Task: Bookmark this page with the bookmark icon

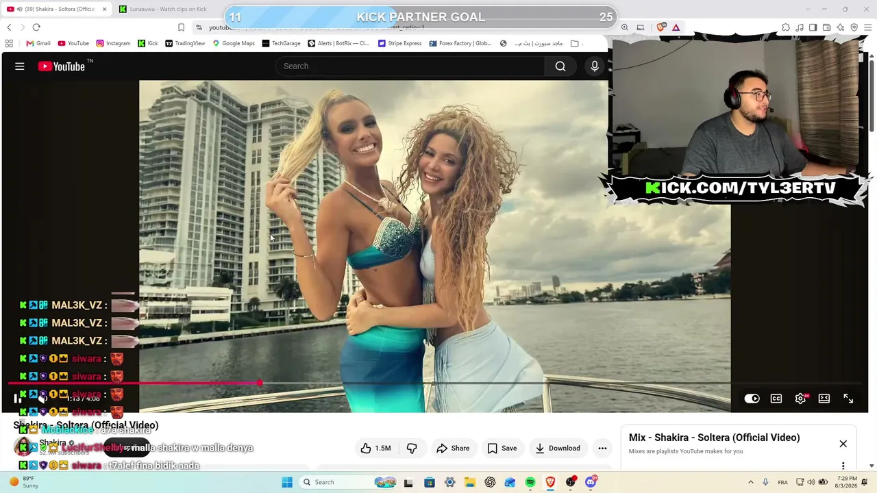Action: pos(181,27)
